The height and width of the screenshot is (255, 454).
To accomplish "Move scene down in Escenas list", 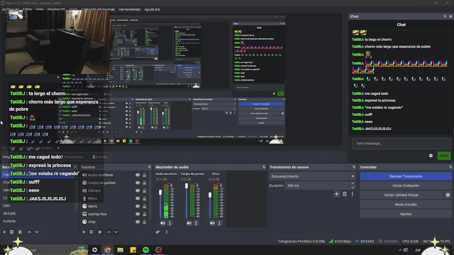I will [x=37, y=232].
